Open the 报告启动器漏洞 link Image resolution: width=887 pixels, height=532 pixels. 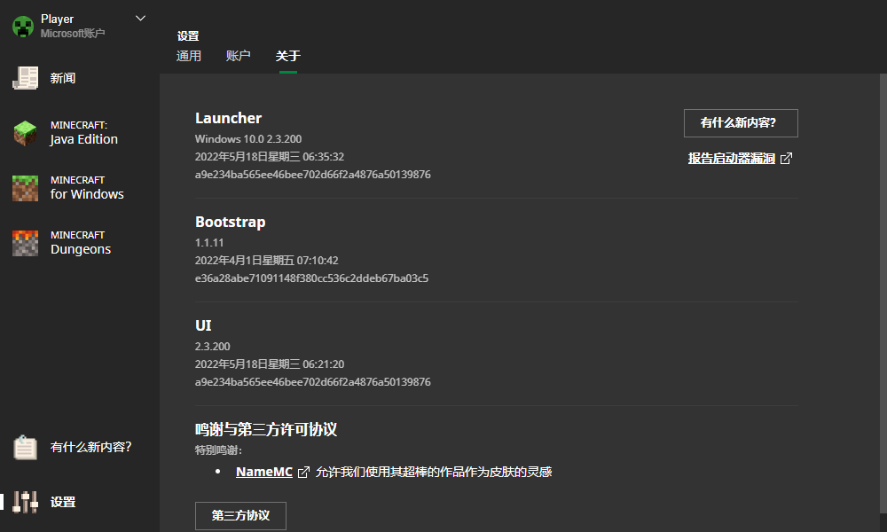pyautogui.click(x=732, y=159)
